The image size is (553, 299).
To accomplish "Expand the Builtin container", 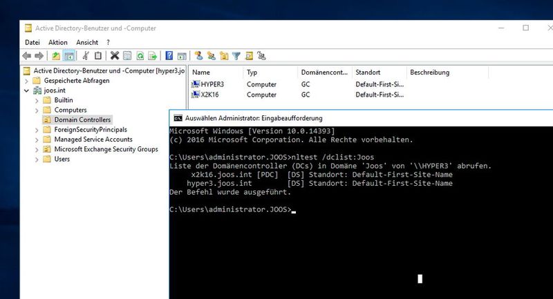I will pos(37,100).
